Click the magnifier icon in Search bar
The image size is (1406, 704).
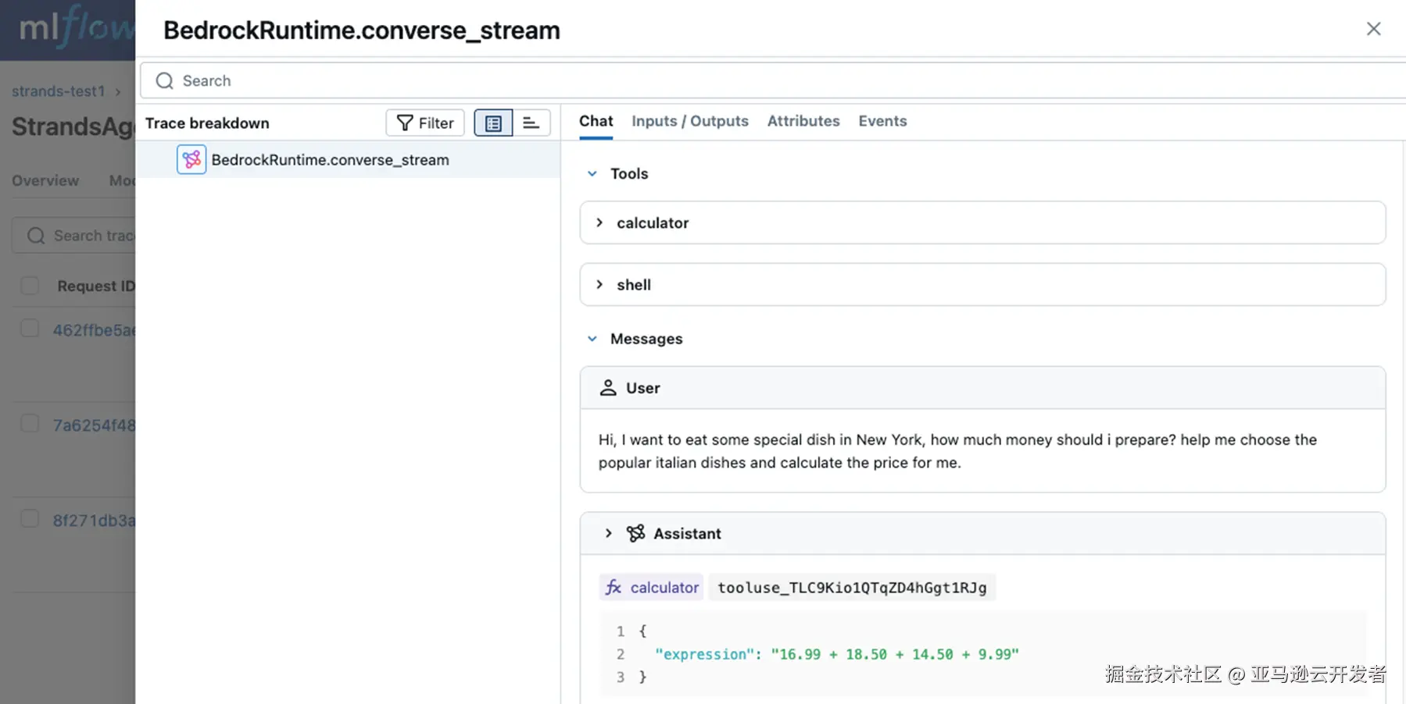[164, 81]
